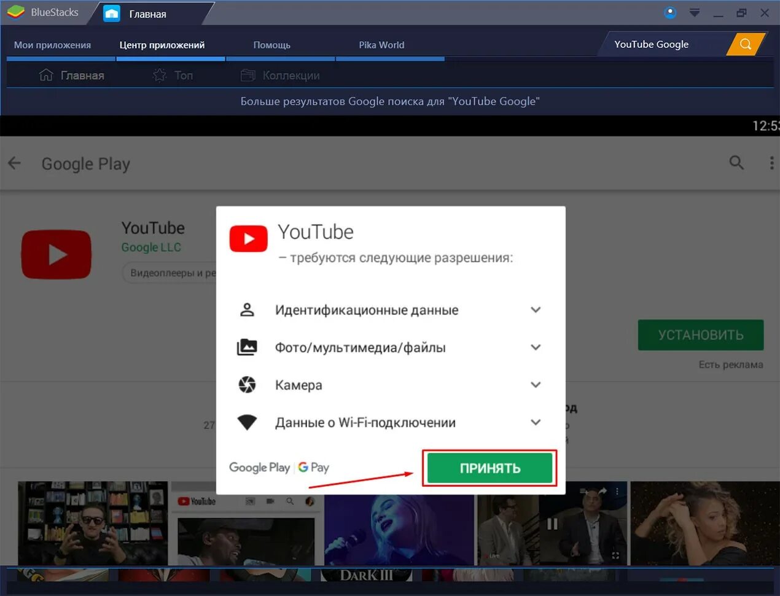Open the Pika World tab

coord(381,45)
